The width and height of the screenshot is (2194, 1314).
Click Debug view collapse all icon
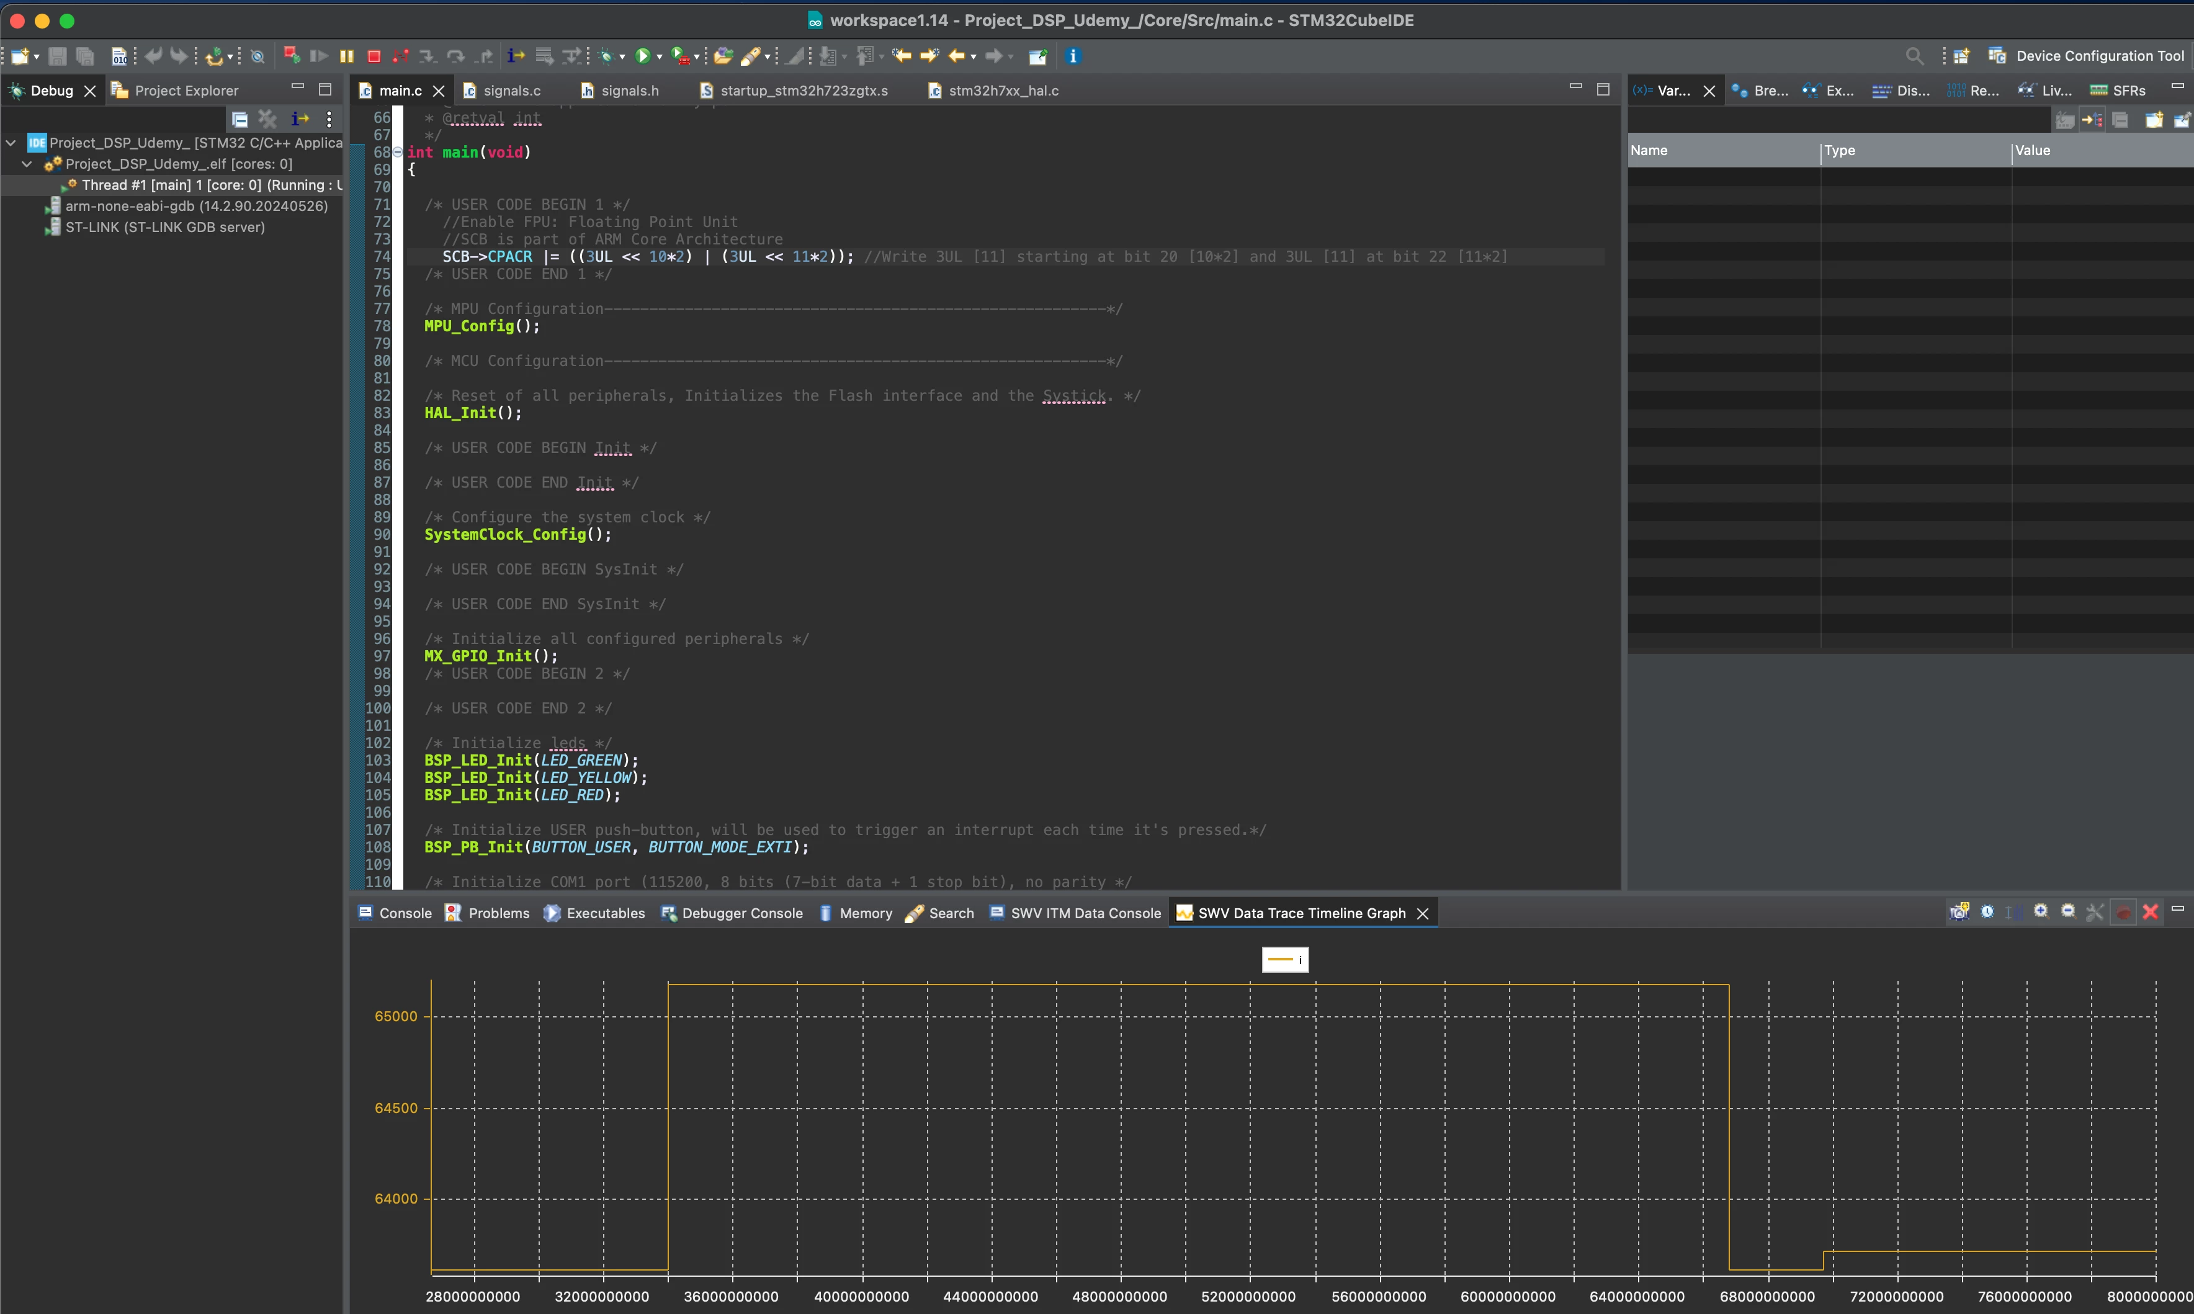click(239, 118)
